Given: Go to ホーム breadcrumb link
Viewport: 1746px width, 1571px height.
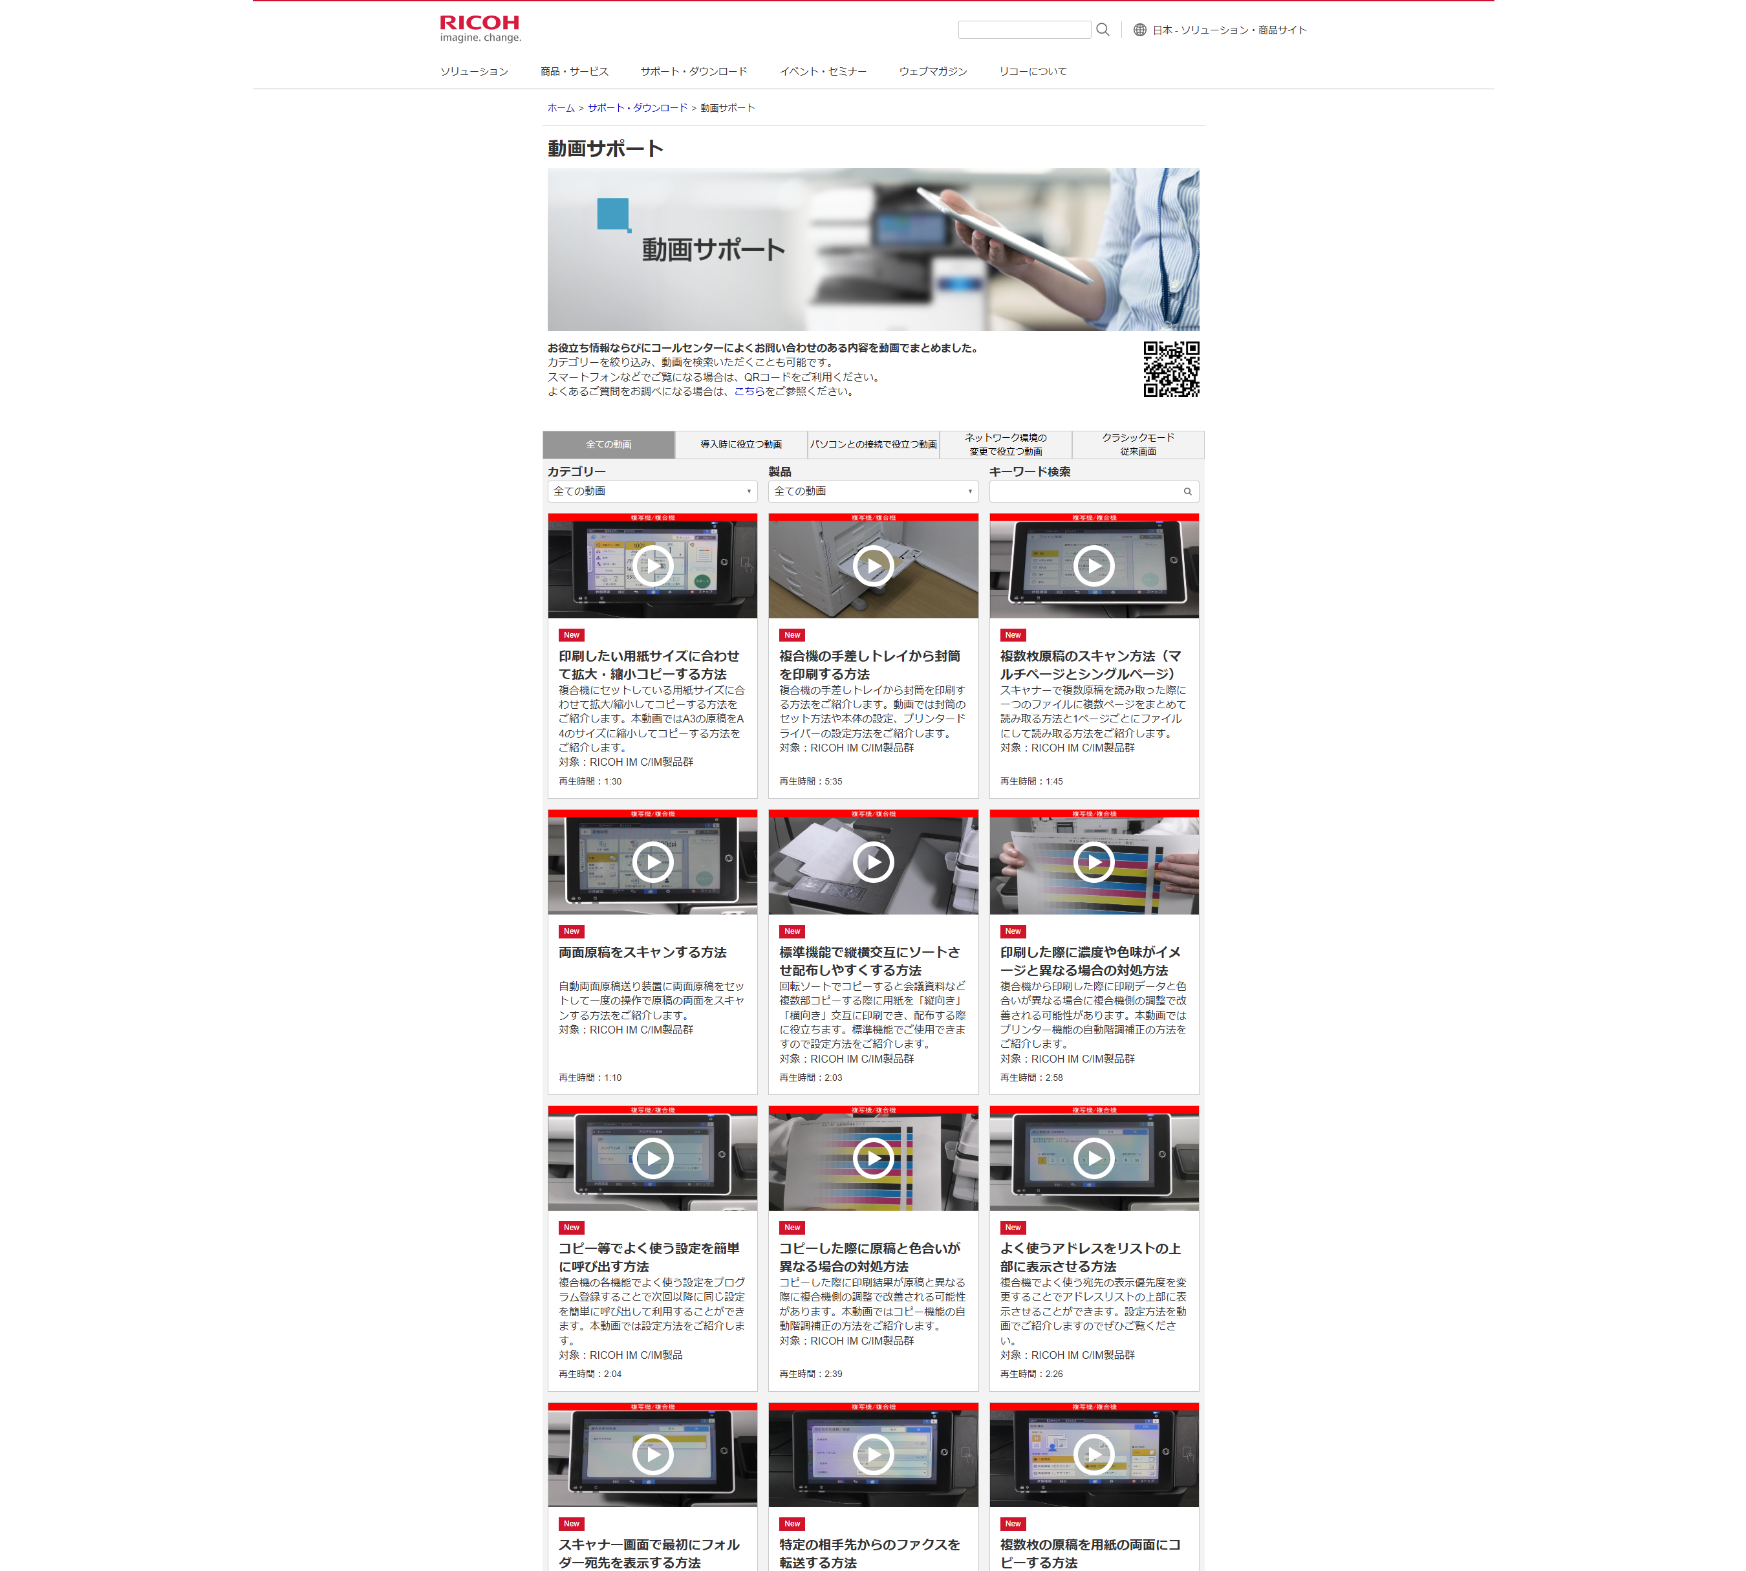Looking at the screenshot, I should (x=560, y=108).
